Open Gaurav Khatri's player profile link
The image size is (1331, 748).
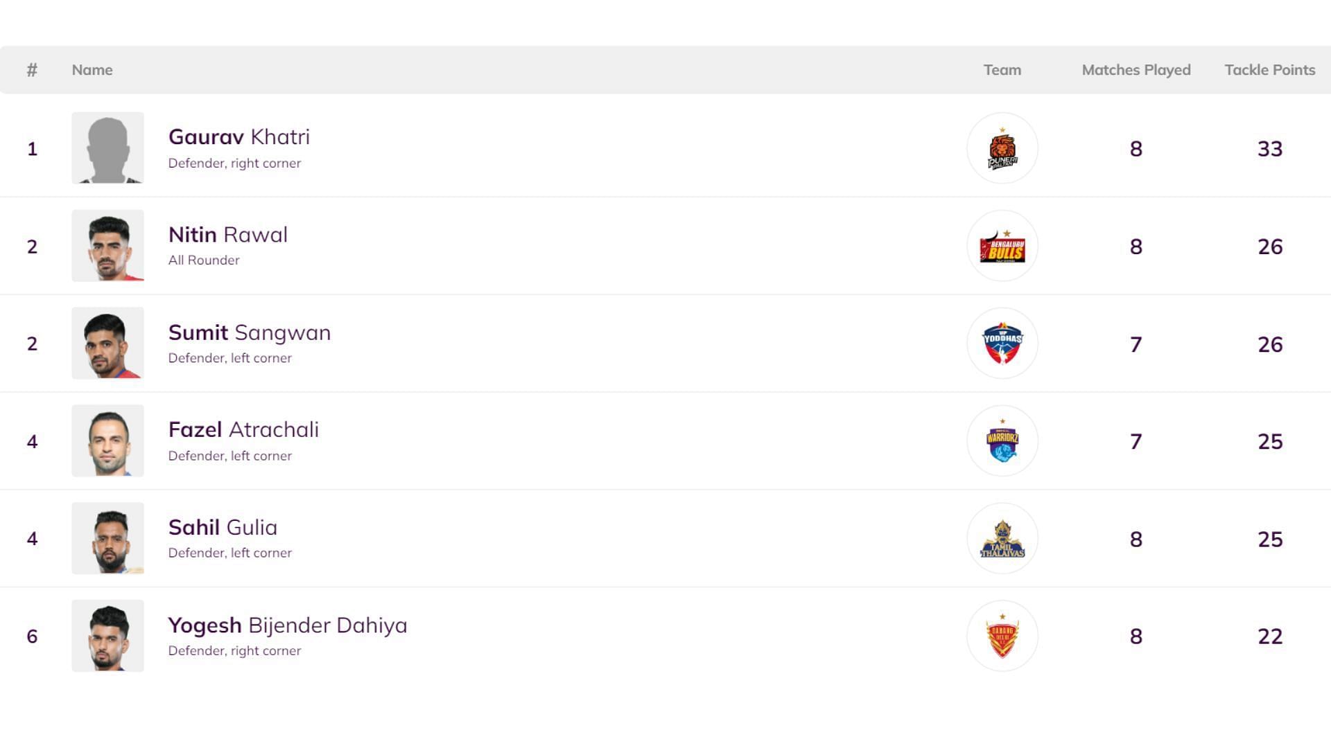(238, 137)
